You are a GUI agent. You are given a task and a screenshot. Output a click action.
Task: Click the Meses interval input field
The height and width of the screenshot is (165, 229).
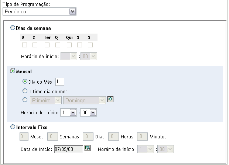pos(23,137)
